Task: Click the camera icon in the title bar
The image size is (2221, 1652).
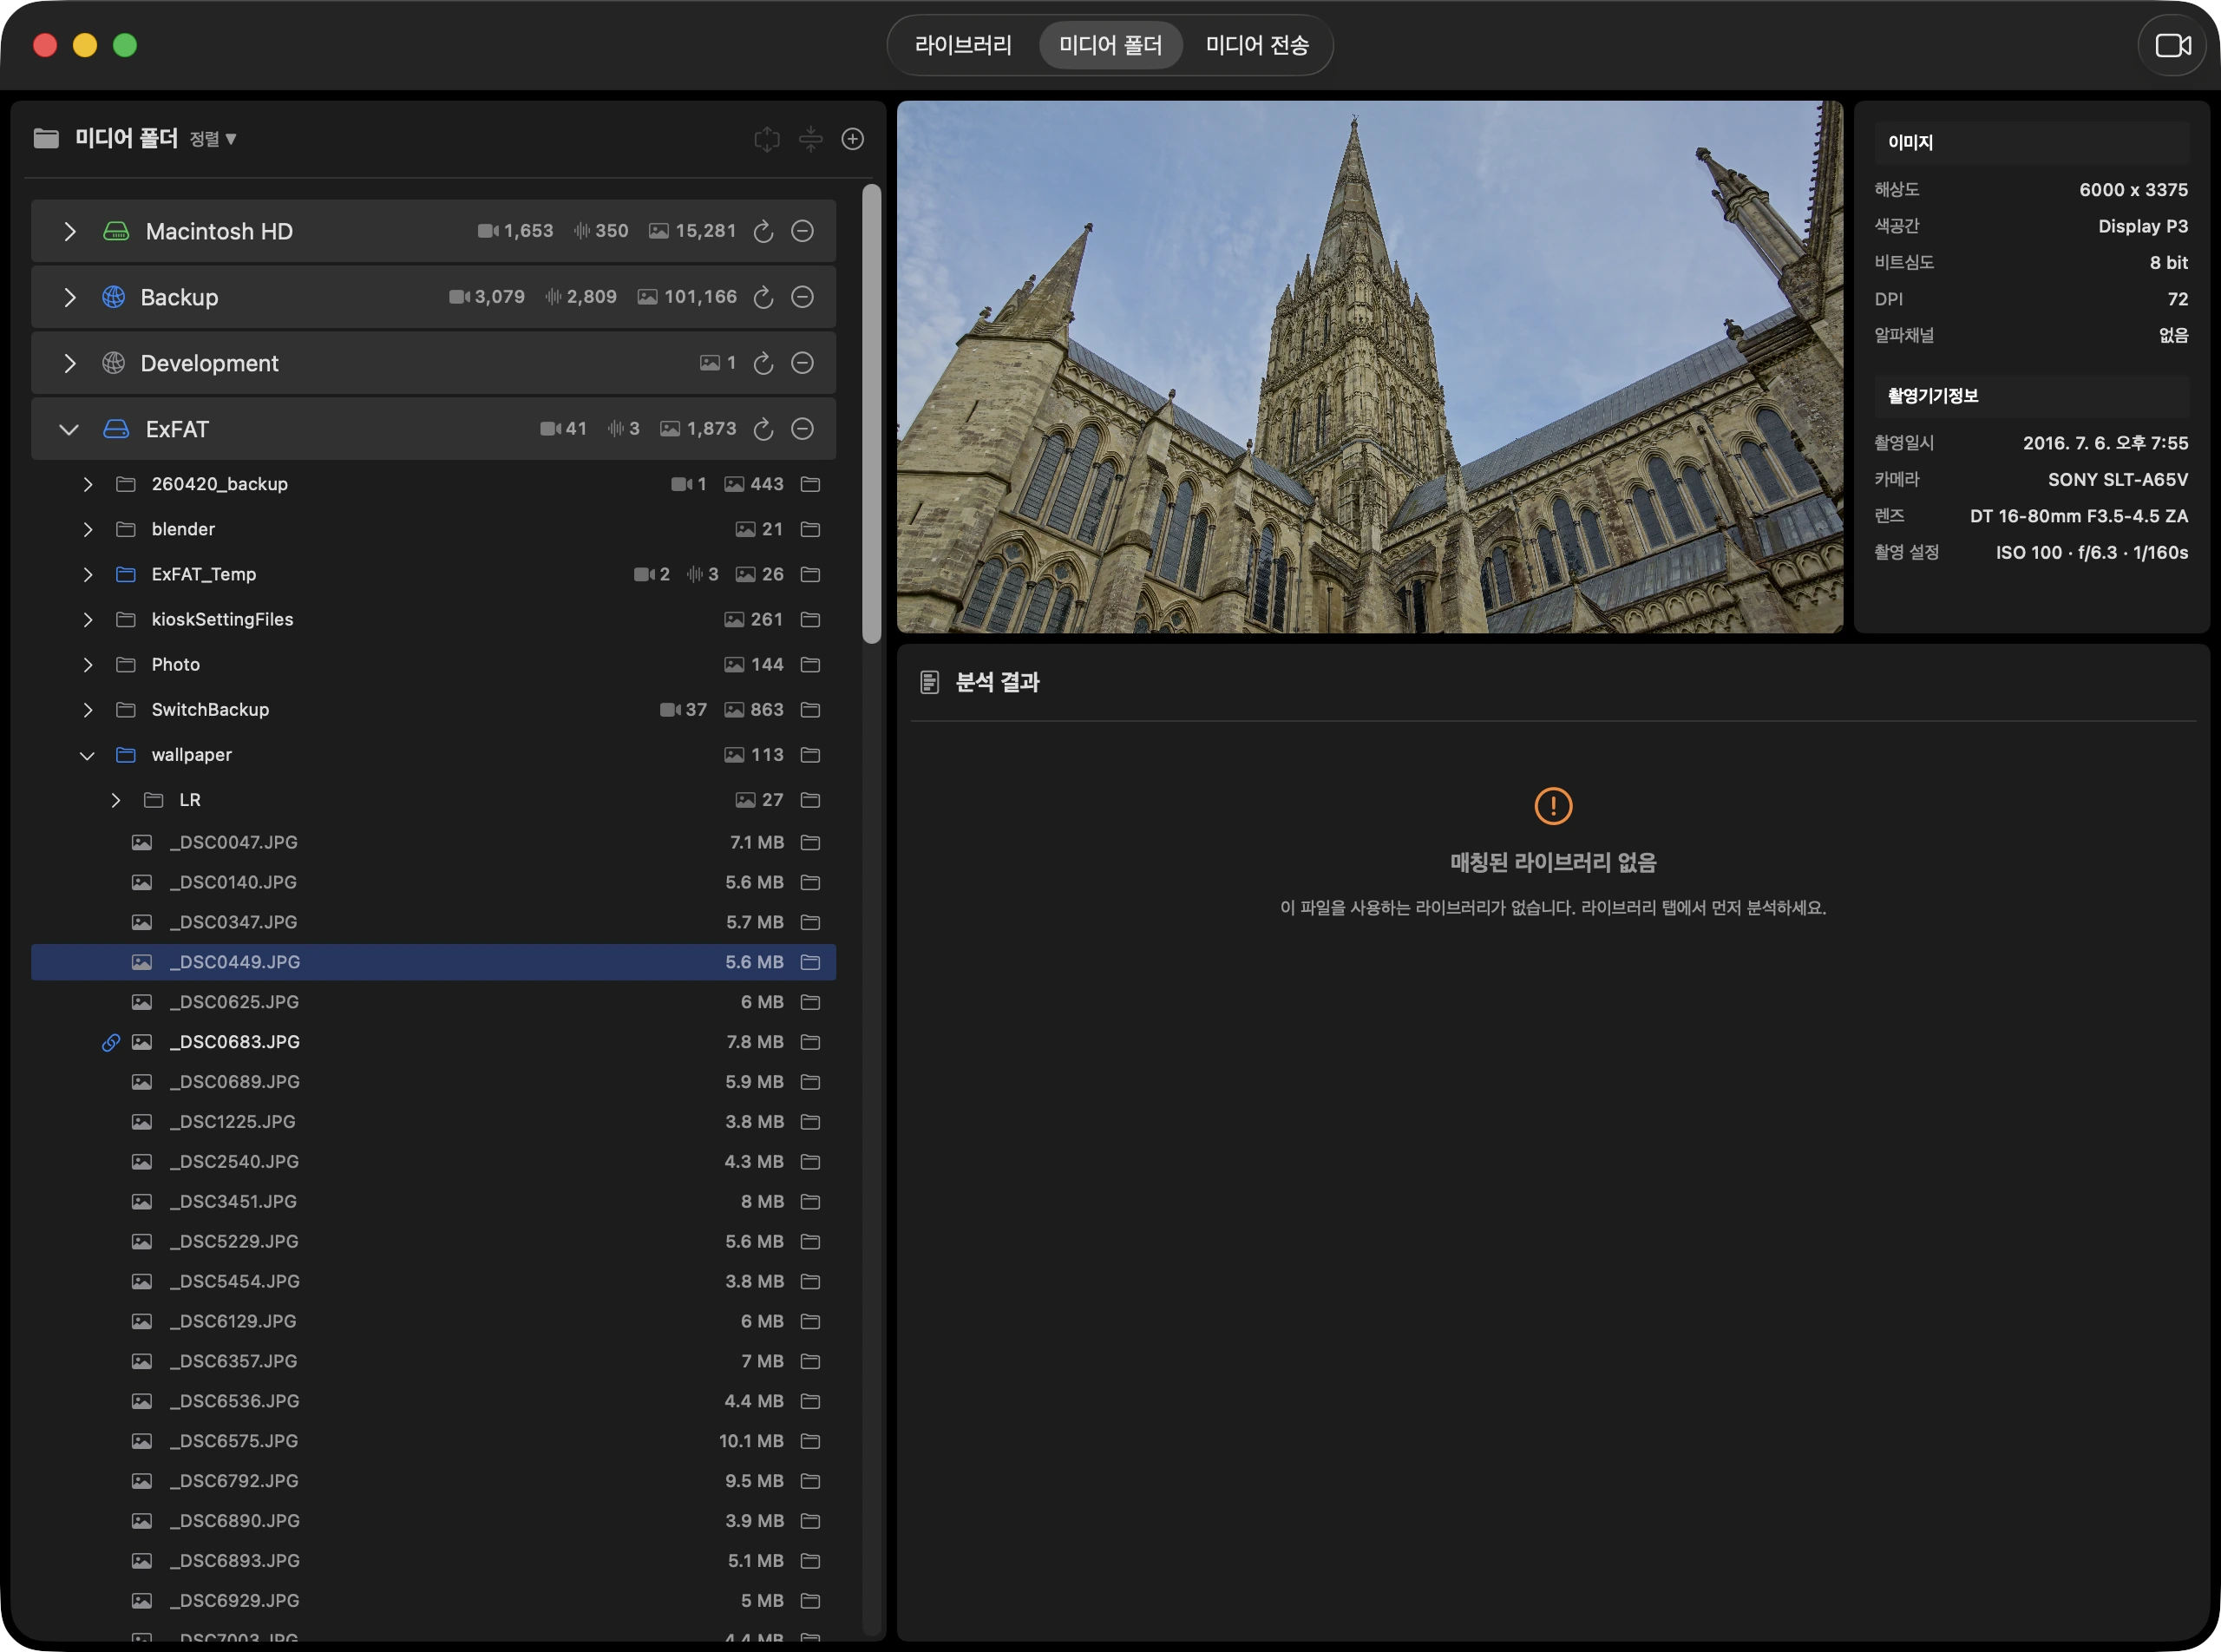Action: [2172, 45]
